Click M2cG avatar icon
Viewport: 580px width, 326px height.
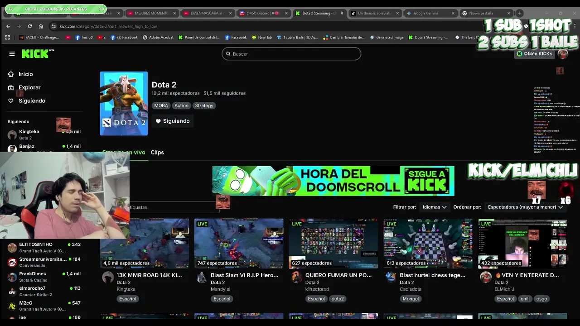coord(12,306)
